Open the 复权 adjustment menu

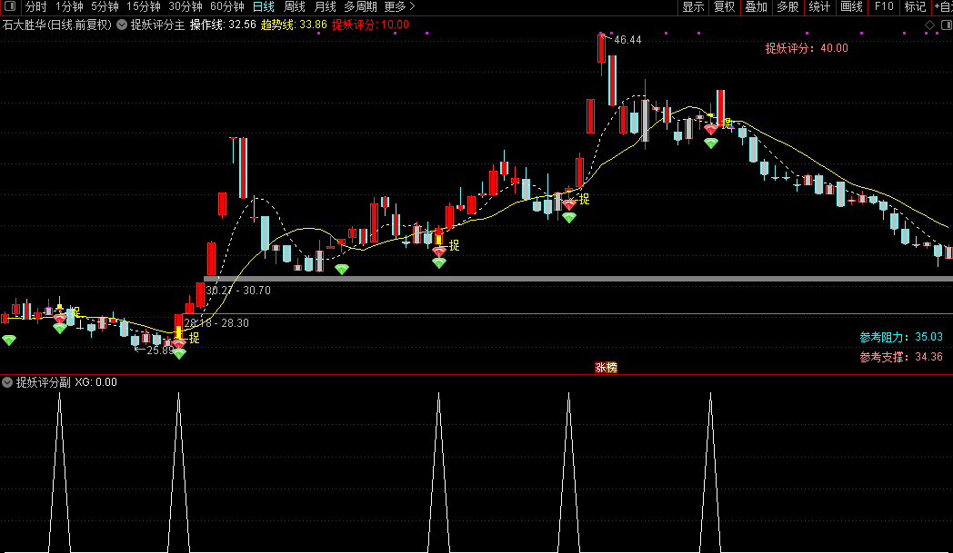point(725,6)
